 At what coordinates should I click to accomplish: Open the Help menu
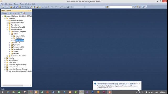[34, 4]
